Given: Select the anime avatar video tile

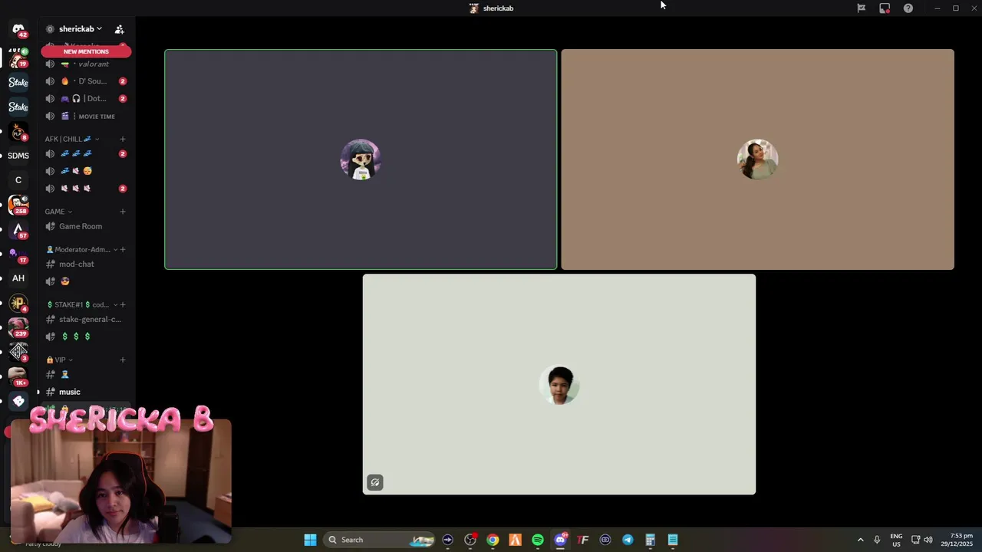Looking at the screenshot, I should tap(361, 159).
